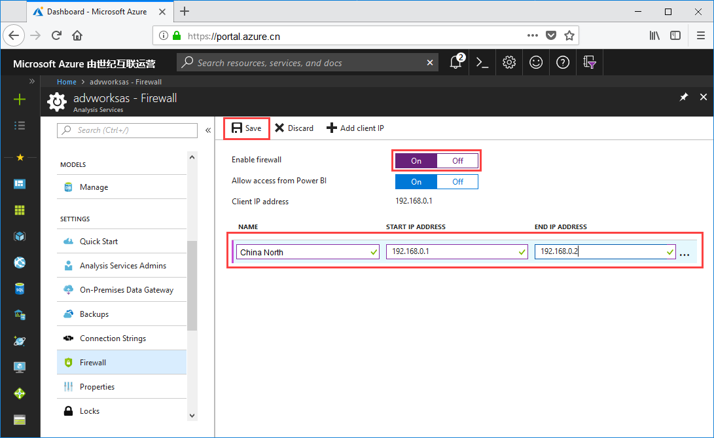Open Virtual machines monitor icon

click(x=20, y=367)
